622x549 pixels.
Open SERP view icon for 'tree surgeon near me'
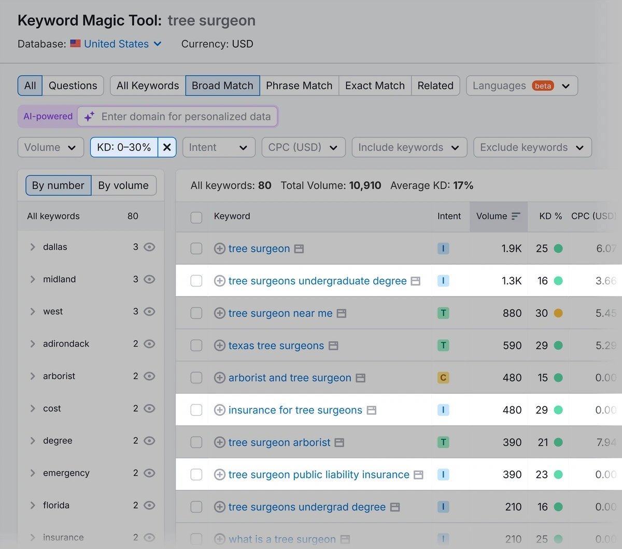tap(342, 313)
